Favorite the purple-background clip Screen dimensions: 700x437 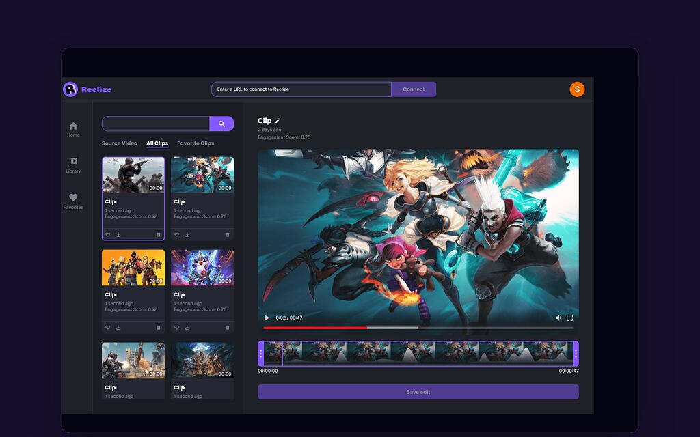pos(177,327)
